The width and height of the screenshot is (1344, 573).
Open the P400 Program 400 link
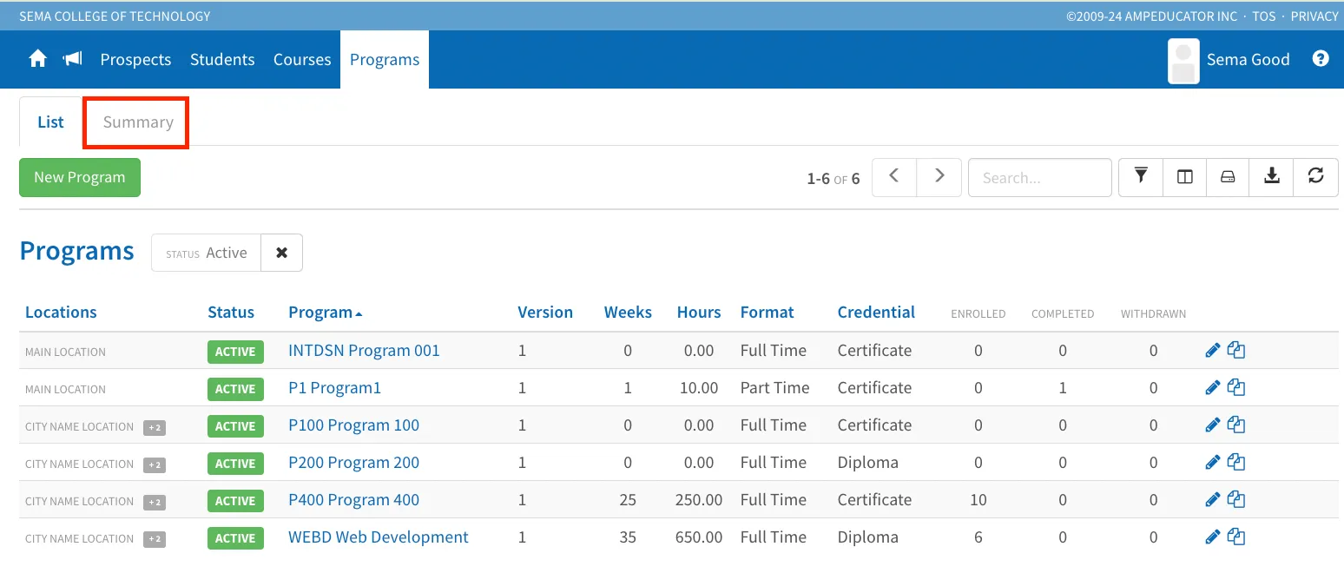pyautogui.click(x=353, y=500)
